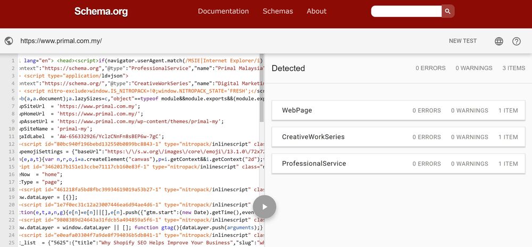532x247 pixels.
Task: Click the globe icon beside the URL
Action: [9, 41]
